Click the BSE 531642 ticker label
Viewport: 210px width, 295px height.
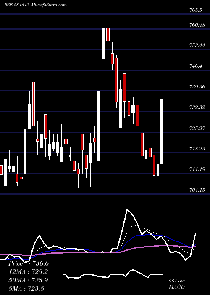tap(16, 5)
